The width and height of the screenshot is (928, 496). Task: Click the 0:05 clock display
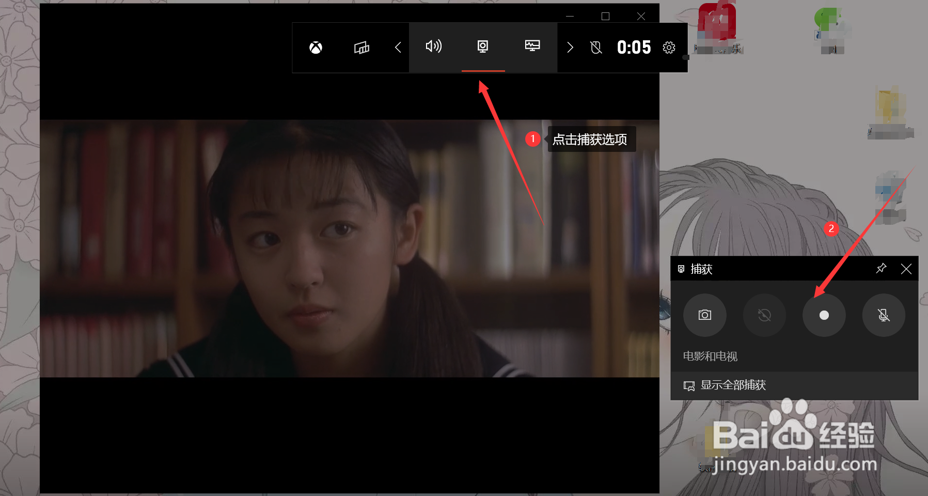634,48
